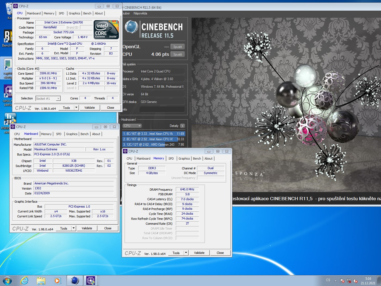Click the Action Center flag tray icon
The height and width of the screenshot is (286, 381).
pyautogui.click(x=342, y=281)
